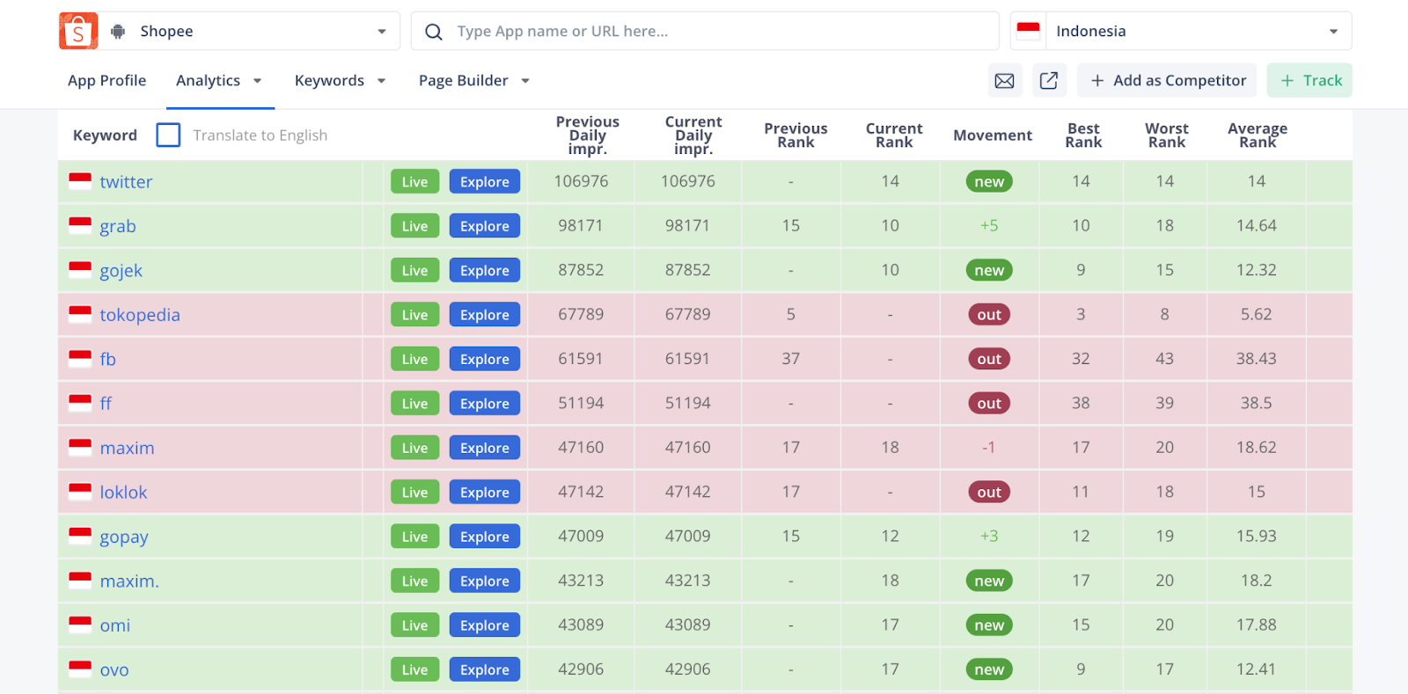Click Explore button in loklok row

coord(485,493)
